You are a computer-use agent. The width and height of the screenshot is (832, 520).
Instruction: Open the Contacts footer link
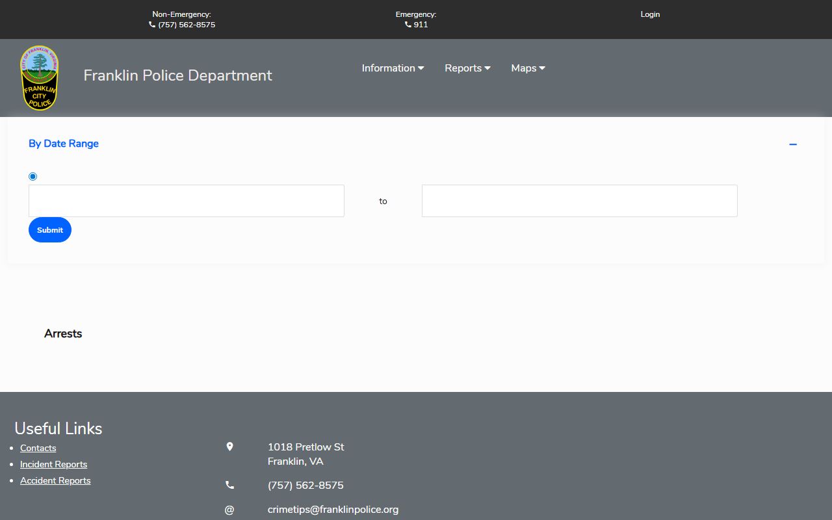[38, 448]
